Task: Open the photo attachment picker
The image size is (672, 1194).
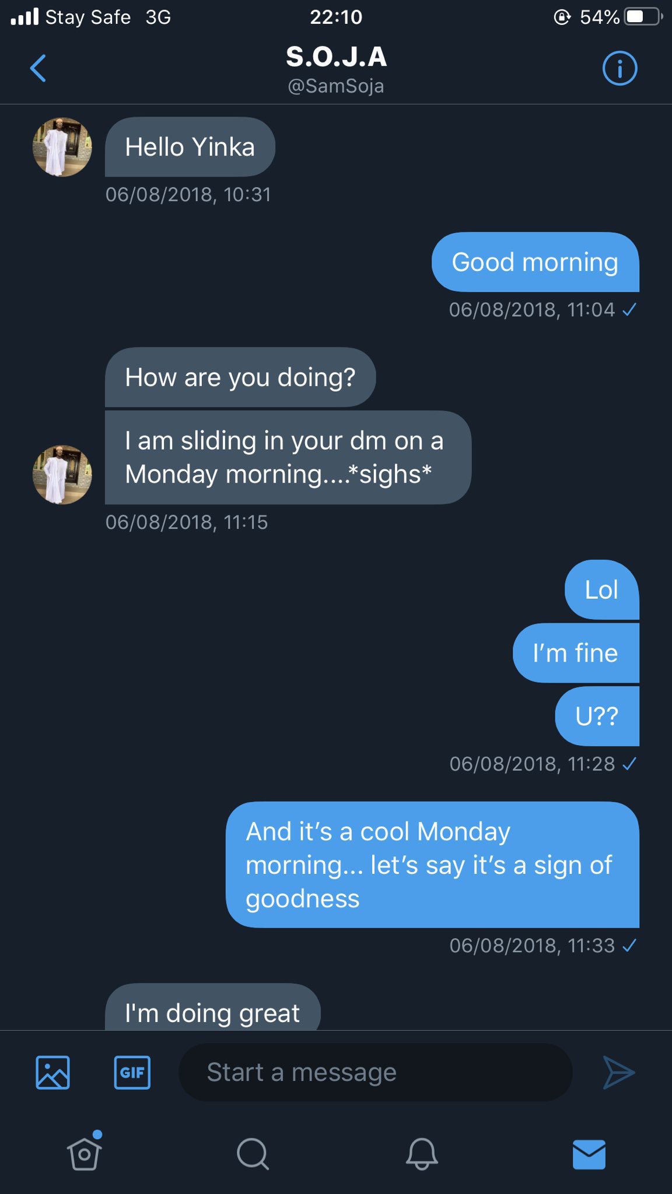Action: pos(52,1072)
